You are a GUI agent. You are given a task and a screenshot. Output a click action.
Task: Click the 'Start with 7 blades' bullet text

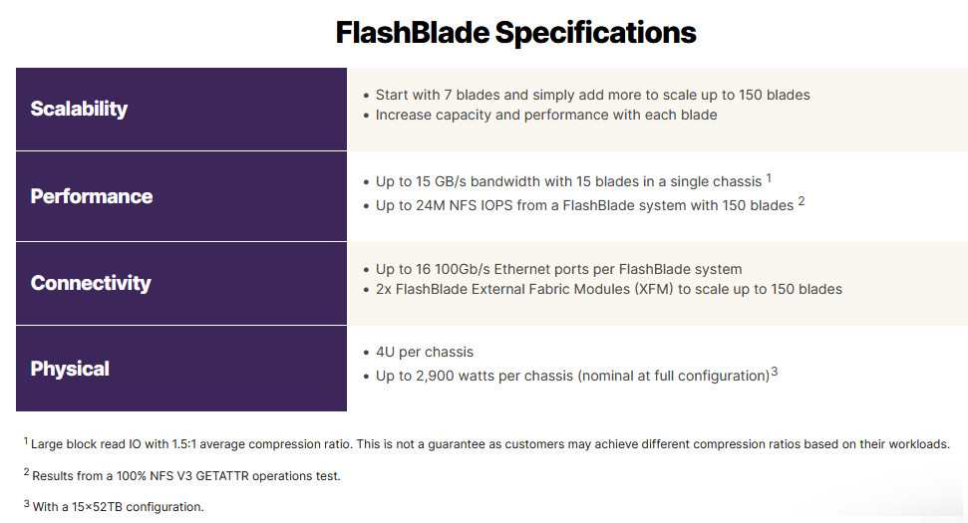[x=592, y=95]
